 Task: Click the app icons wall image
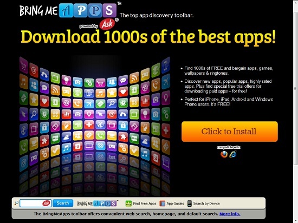tap(95, 126)
